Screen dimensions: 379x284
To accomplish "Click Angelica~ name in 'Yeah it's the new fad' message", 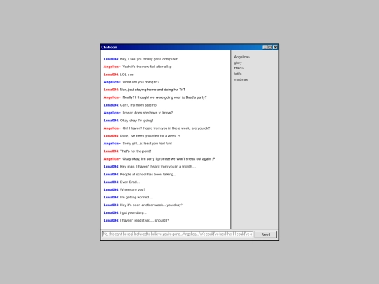I will click(112, 67).
